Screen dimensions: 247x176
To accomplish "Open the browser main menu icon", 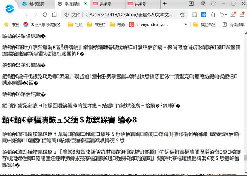I will coord(242,14).
